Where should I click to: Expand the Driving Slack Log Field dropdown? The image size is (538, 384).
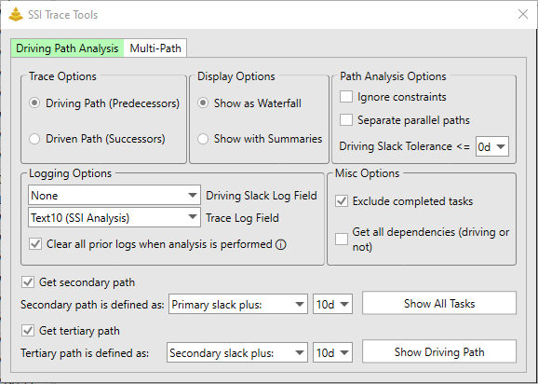(x=114, y=196)
